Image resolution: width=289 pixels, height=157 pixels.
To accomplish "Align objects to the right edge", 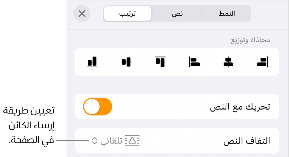I will pos(262,62).
